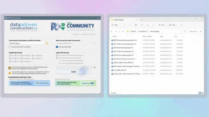The image size is (209, 117).
Task: Sort by the Name column header
Action: coord(115,36)
